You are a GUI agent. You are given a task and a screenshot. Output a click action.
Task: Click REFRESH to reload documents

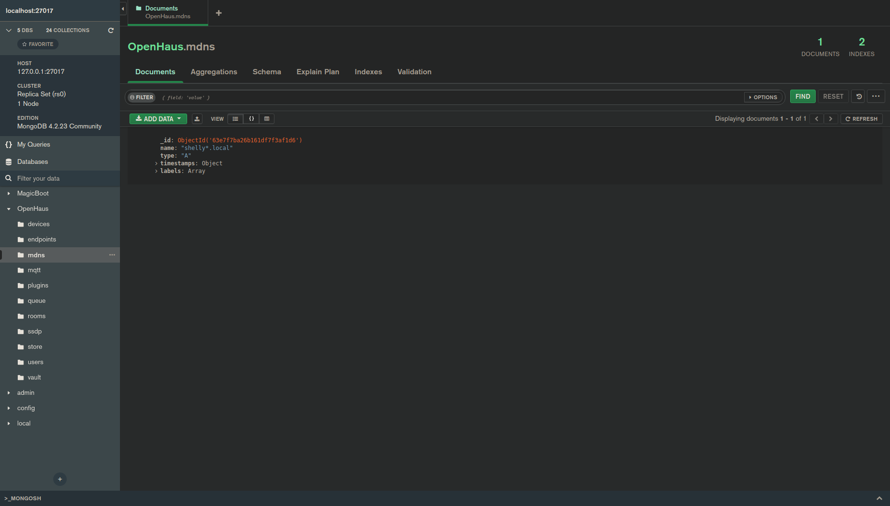861,118
